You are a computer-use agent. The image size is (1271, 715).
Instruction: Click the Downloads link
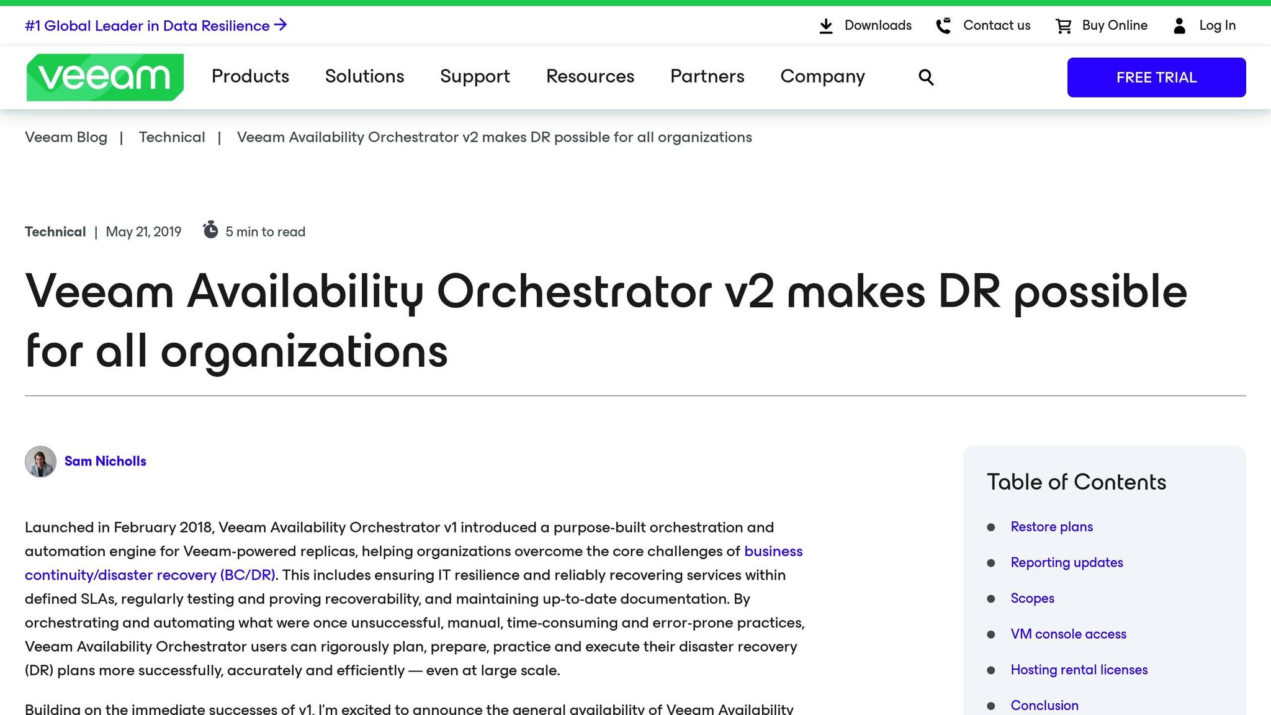tap(878, 25)
